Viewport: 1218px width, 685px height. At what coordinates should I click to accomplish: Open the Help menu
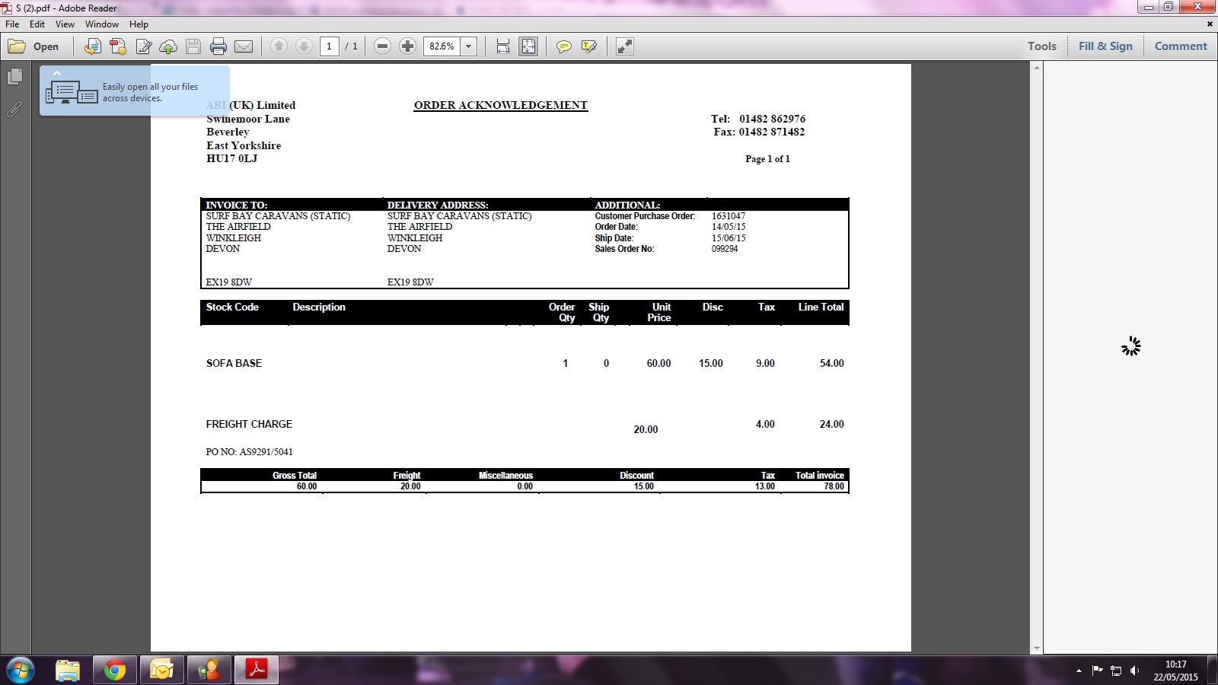139,24
